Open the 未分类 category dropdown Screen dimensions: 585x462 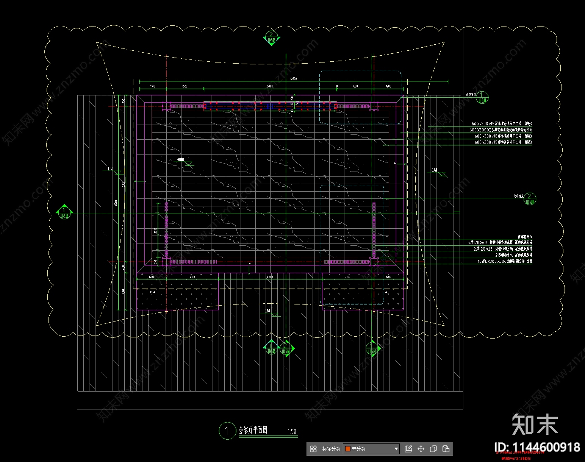pos(372,449)
